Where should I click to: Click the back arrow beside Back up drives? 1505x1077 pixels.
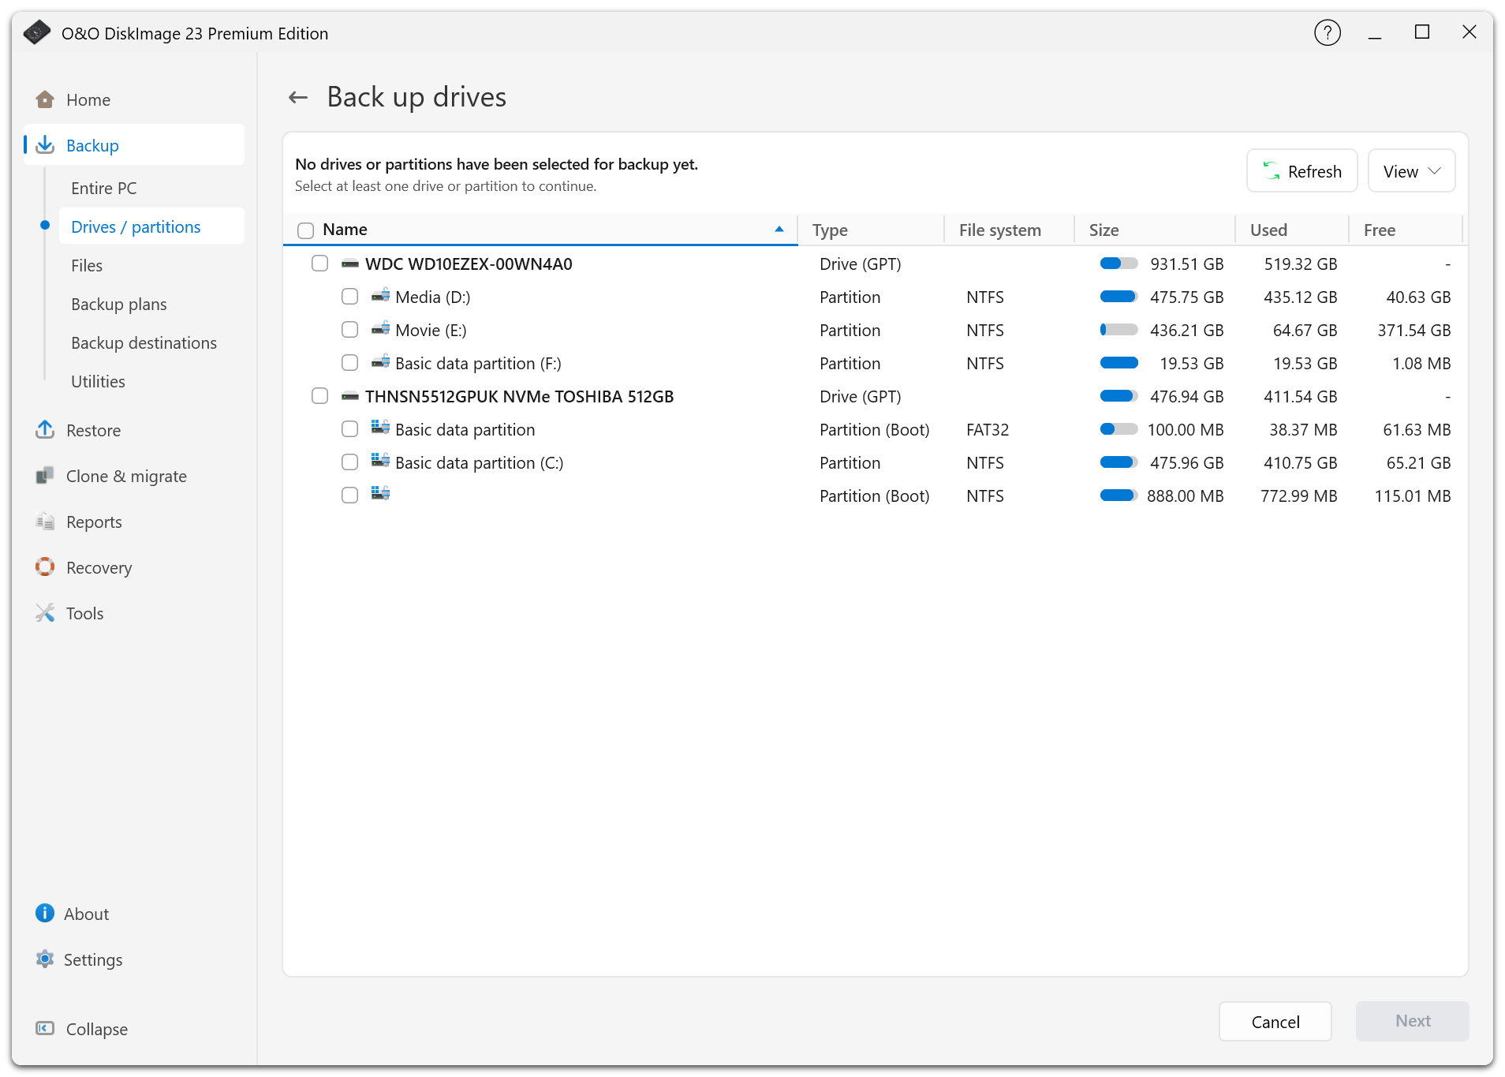pyautogui.click(x=298, y=98)
